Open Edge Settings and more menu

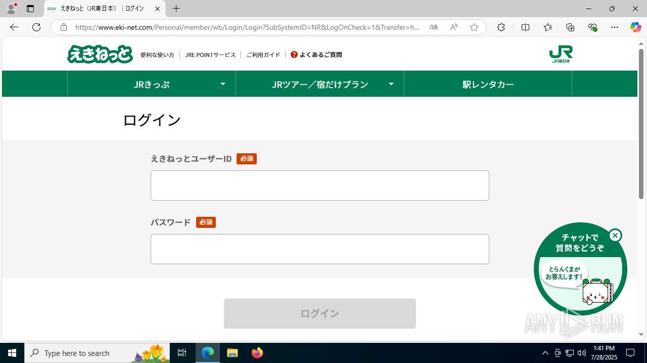(x=615, y=27)
